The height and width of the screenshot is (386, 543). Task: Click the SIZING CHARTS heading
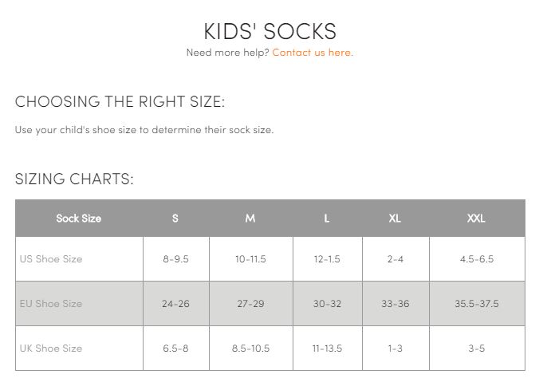[74, 179]
